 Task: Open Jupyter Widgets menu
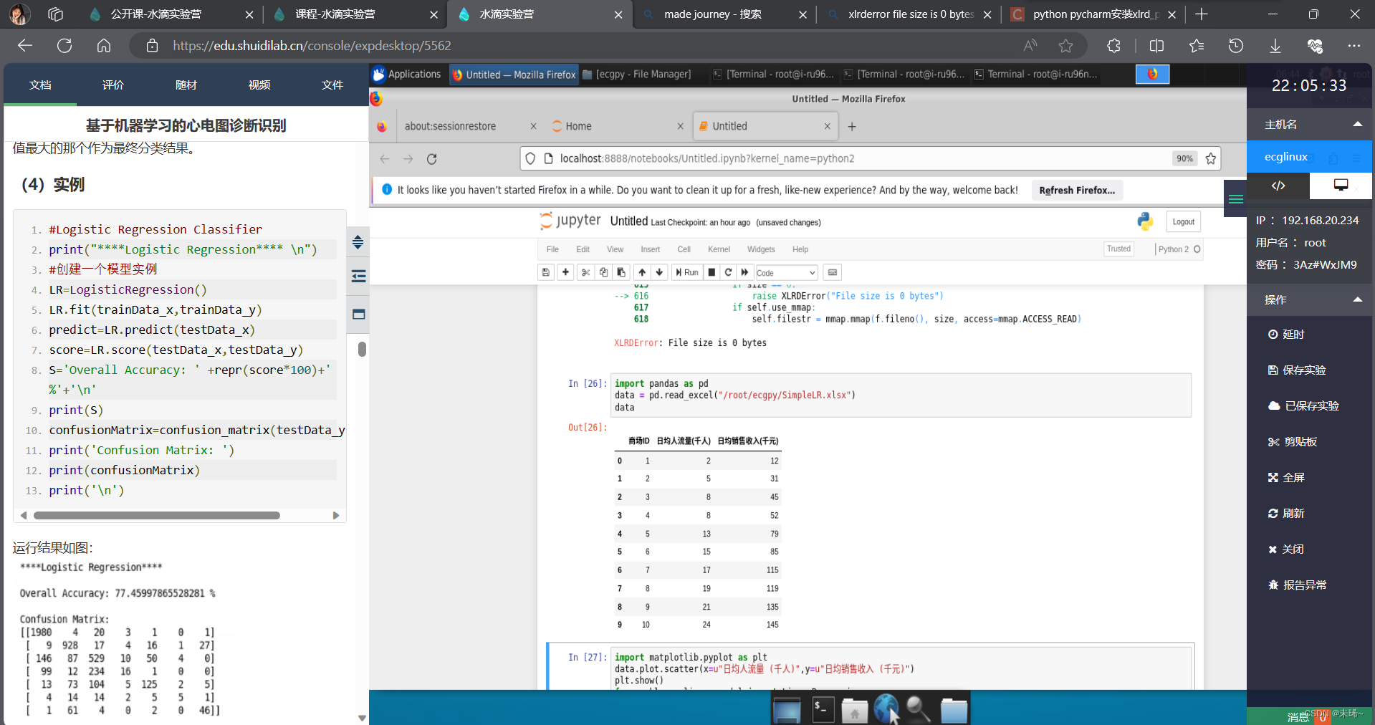[x=761, y=249]
